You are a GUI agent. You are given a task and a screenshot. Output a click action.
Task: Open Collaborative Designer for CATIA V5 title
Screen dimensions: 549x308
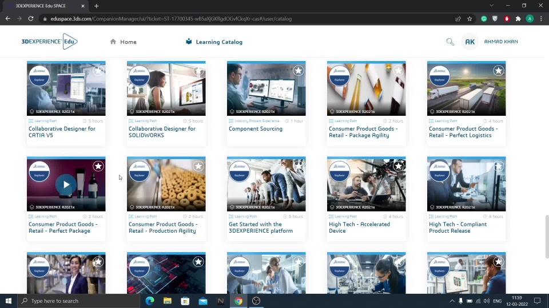click(62, 132)
